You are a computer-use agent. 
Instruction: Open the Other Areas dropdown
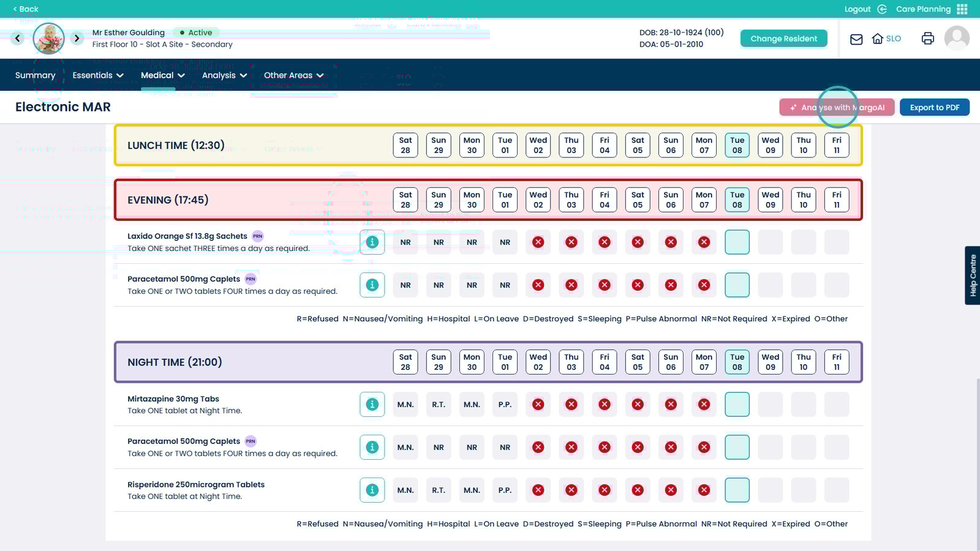[x=293, y=75]
